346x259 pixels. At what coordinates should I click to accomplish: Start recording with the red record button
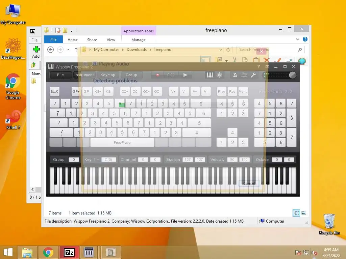tap(157, 75)
